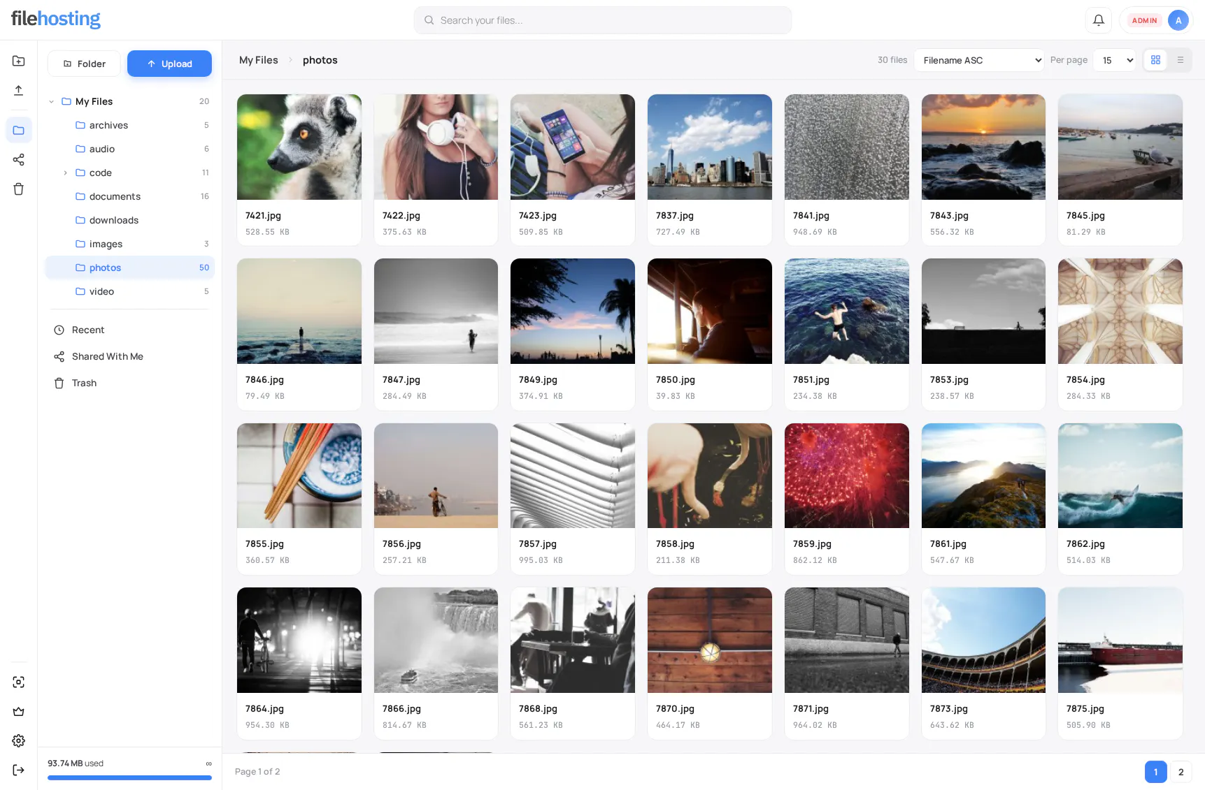Open the files folder icon in left rail
The width and height of the screenshot is (1205, 790).
pos(19,130)
